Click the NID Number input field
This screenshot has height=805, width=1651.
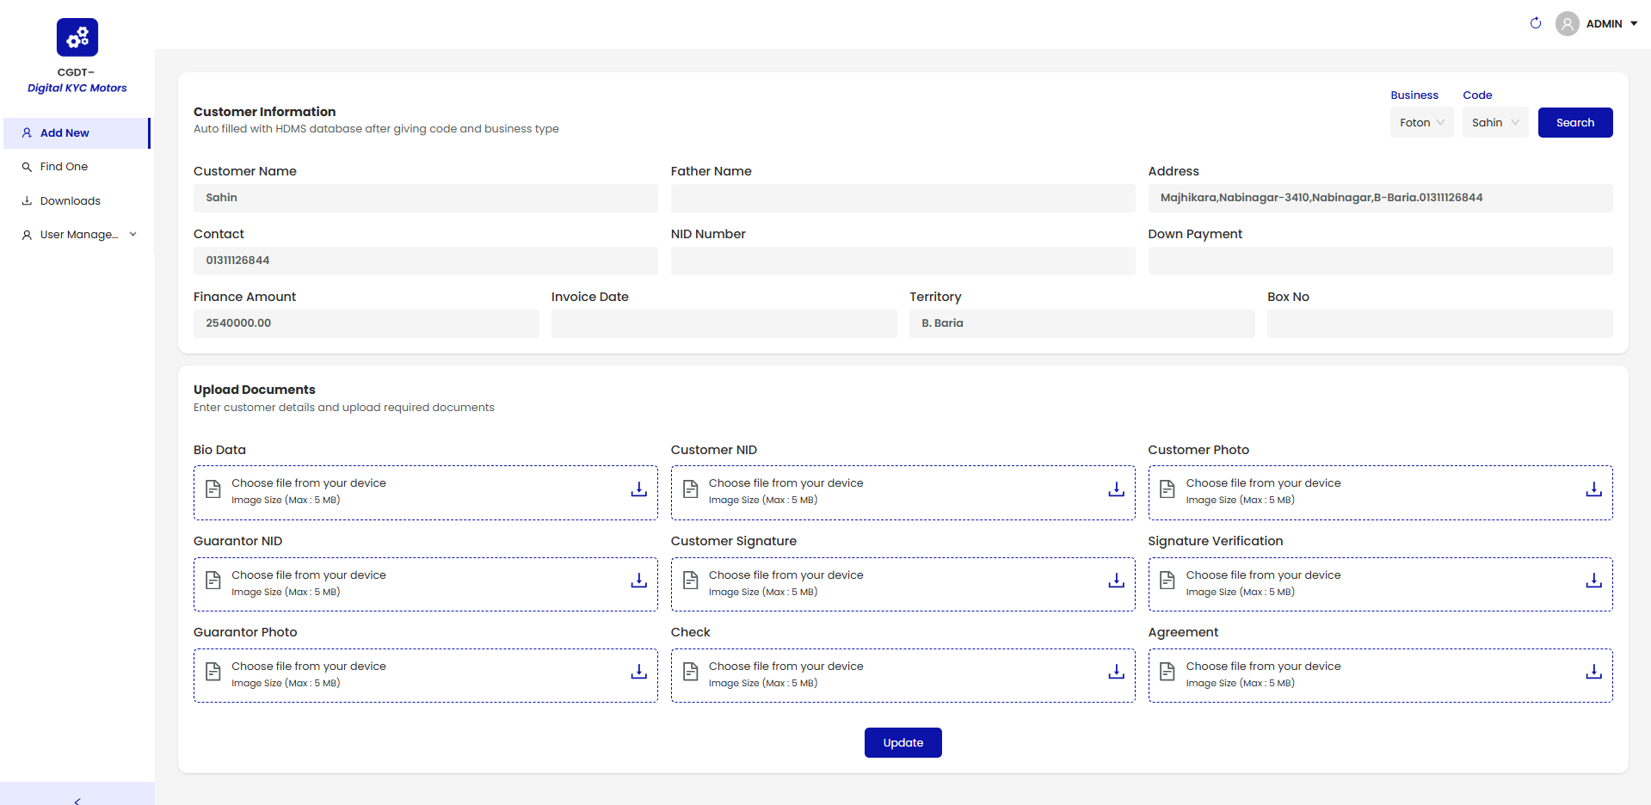pyautogui.click(x=903, y=261)
